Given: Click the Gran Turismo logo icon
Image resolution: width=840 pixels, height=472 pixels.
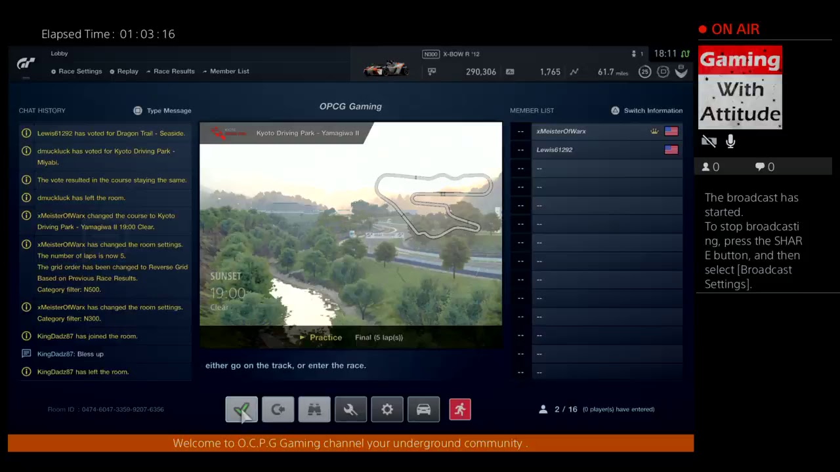Looking at the screenshot, I should 26,64.
